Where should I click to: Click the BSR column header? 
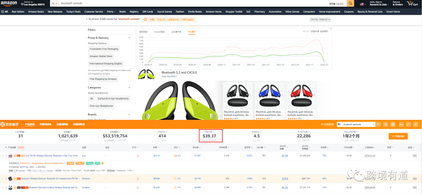pos(134,148)
